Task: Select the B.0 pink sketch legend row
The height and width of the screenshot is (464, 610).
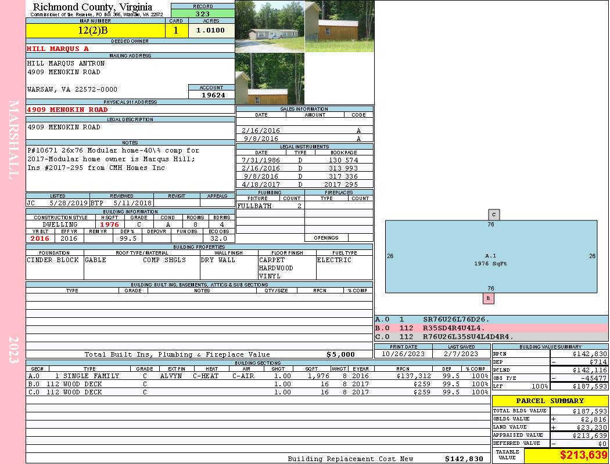Action: 491,328
